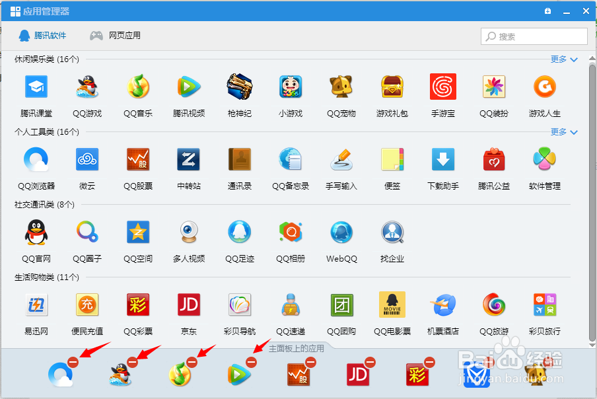The width and height of the screenshot is (597, 399).
Task: Click the vertical scrollbar thumb
Action: (592, 203)
